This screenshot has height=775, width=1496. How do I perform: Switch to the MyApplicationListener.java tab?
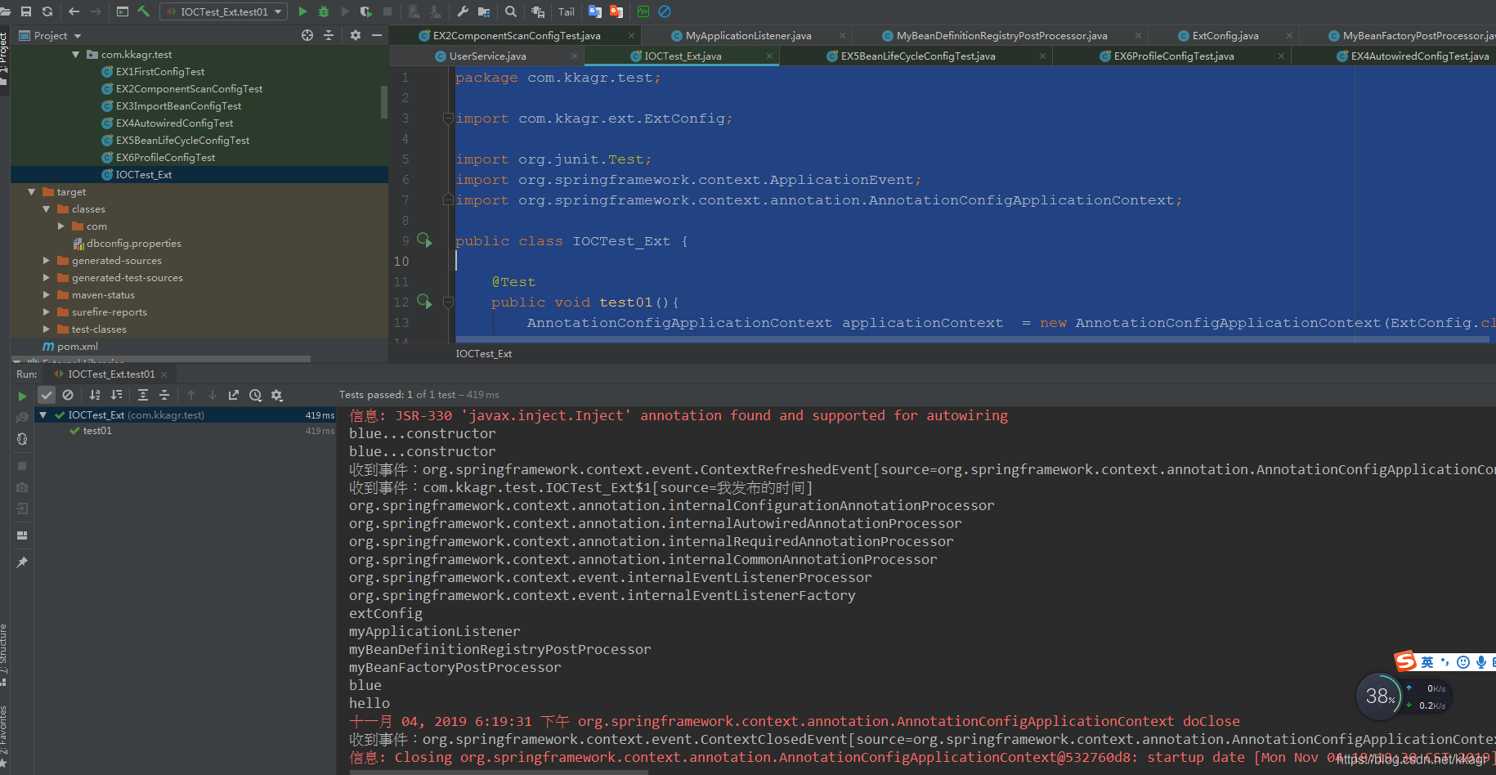tap(748, 35)
